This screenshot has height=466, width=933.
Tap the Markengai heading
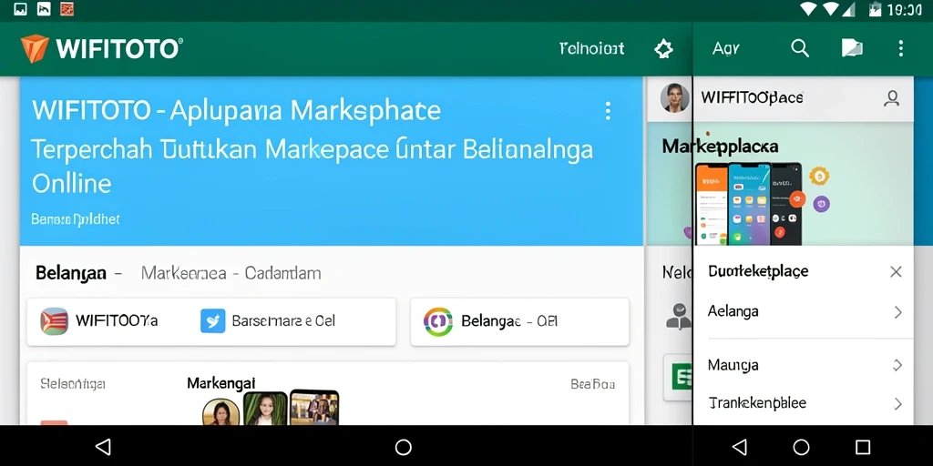point(220,383)
